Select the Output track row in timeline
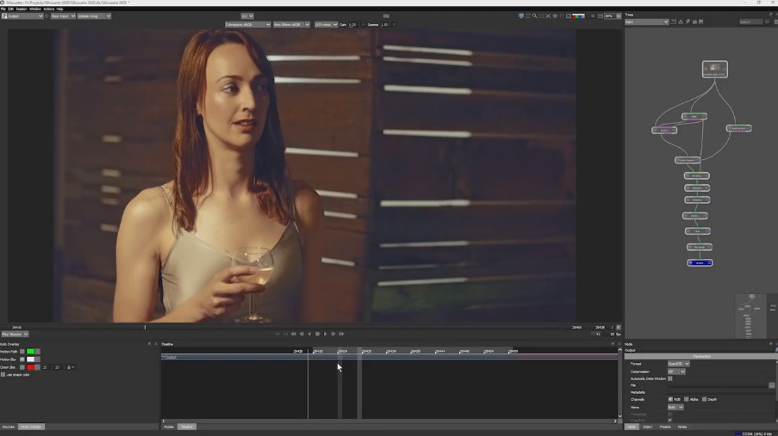778x436 pixels. coord(389,357)
